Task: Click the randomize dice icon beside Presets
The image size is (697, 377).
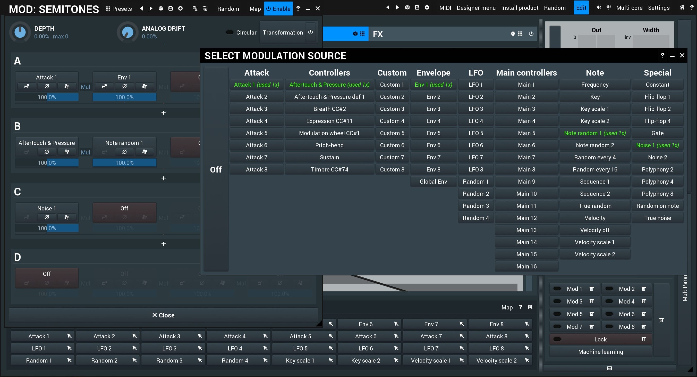Action: (x=161, y=9)
